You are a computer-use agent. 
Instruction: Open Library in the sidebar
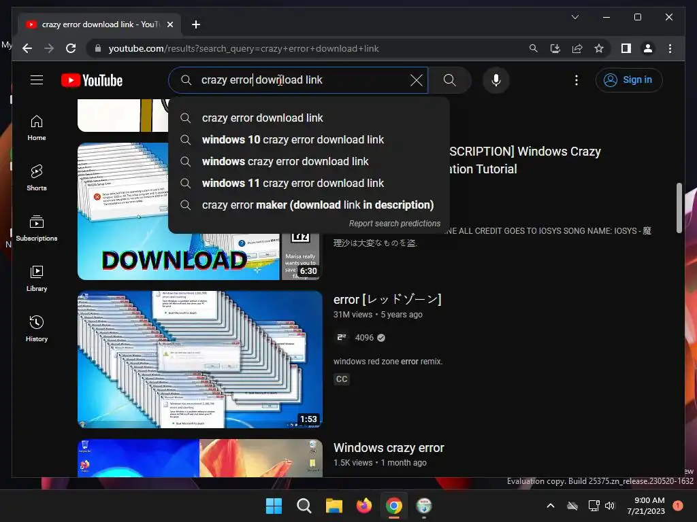[x=37, y=279]
